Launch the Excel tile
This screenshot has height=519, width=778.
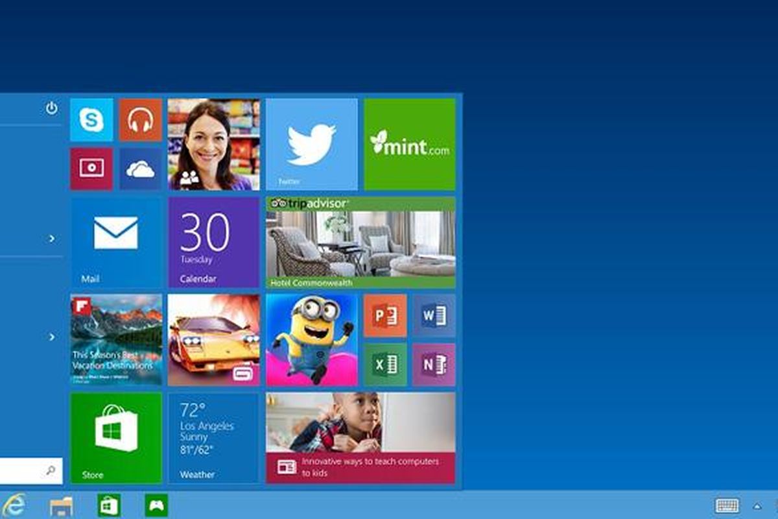tap(385, 365)
